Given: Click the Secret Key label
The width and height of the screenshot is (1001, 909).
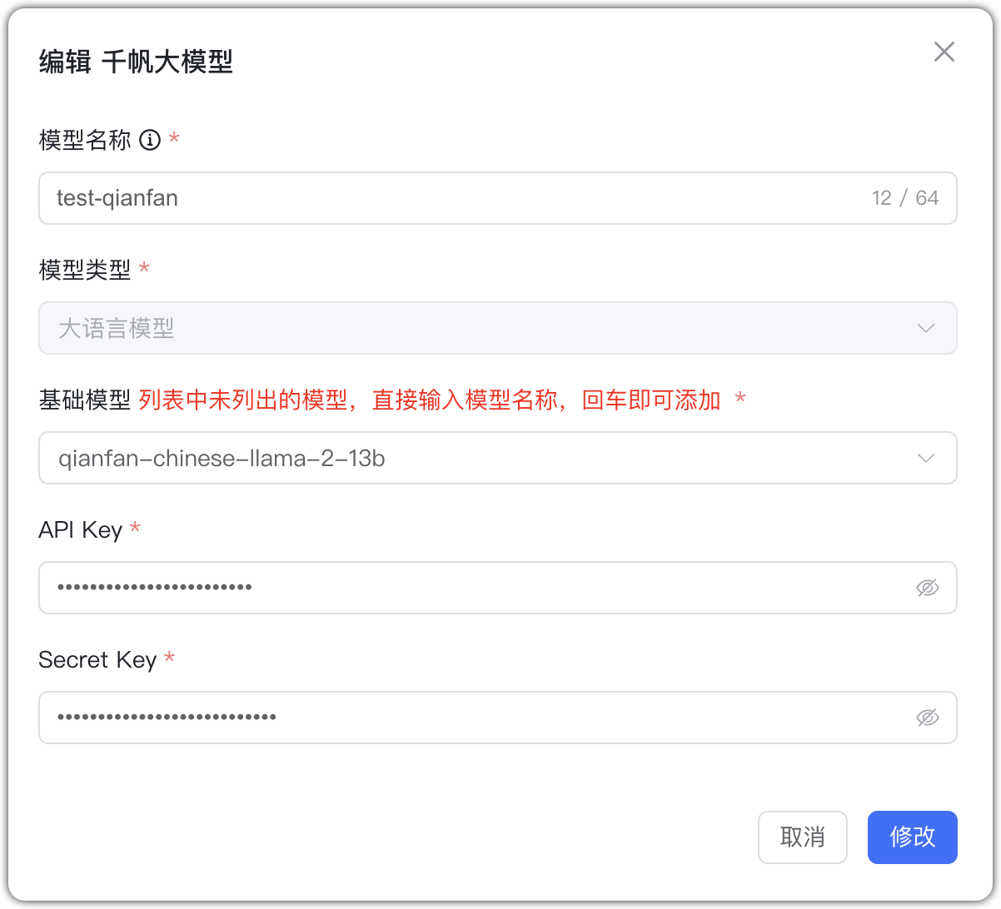Looking at the screenshot, I should click(x=97, y=660).
